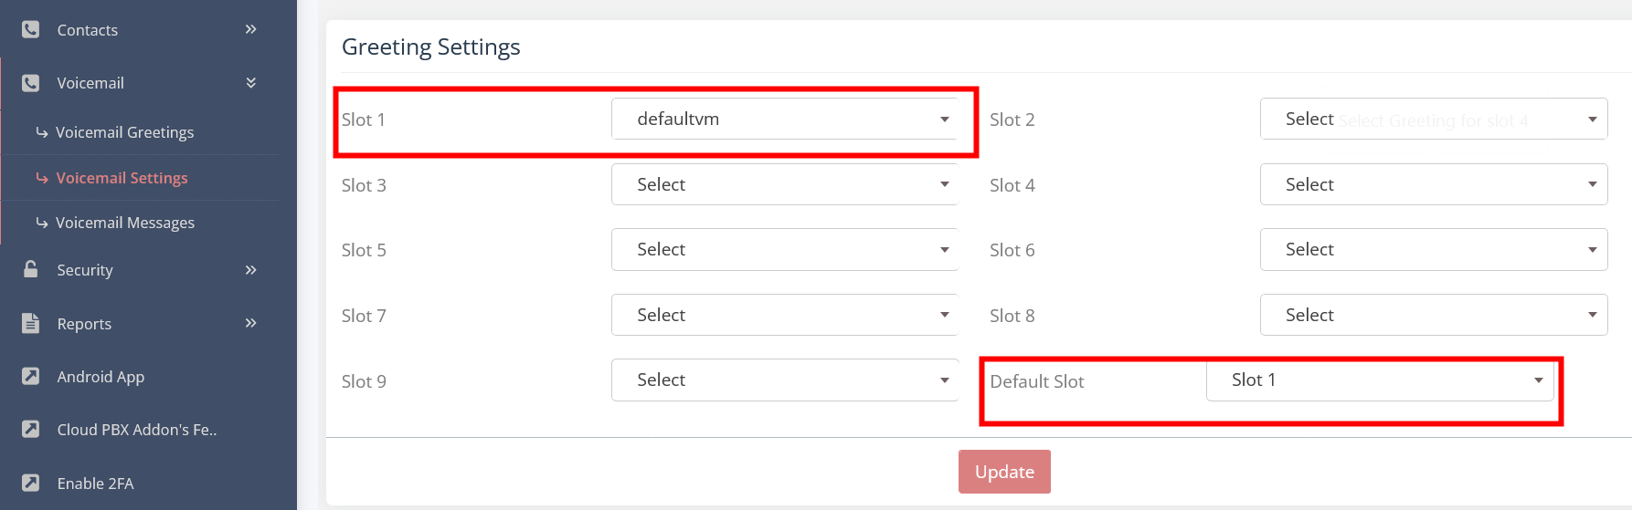This screenshot has height=510, width=1632.
Task: Click the Security padlock icon
Action: click(31, 269)
